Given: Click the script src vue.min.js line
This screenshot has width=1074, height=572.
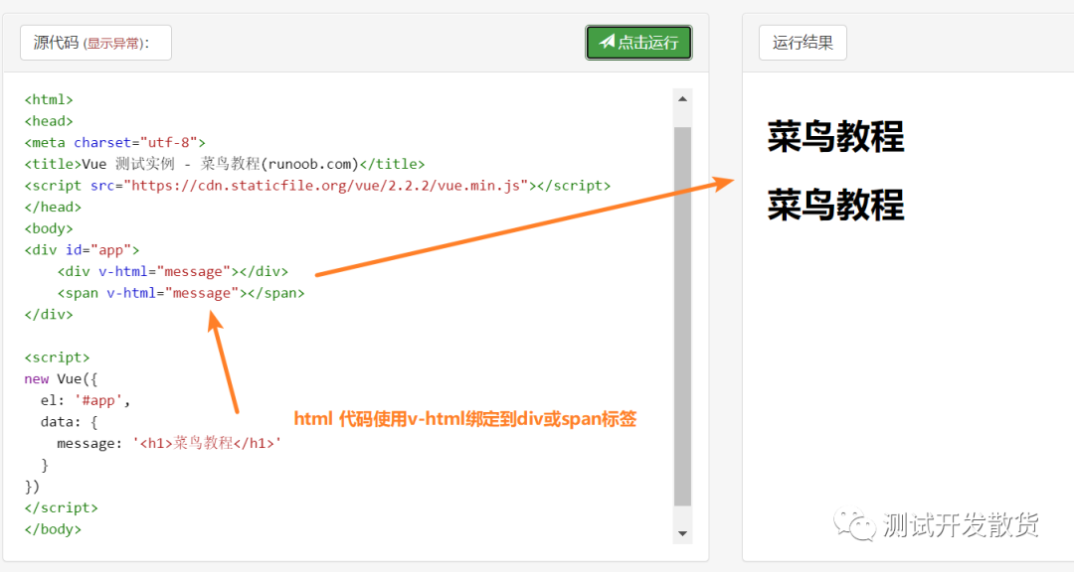Looking at the screenshot, I should point(317,186).
